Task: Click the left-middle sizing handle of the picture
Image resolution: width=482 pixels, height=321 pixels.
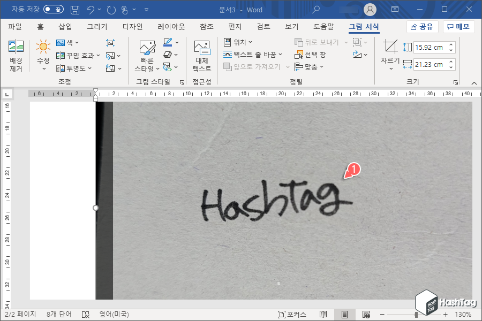Action: [96, 208]
